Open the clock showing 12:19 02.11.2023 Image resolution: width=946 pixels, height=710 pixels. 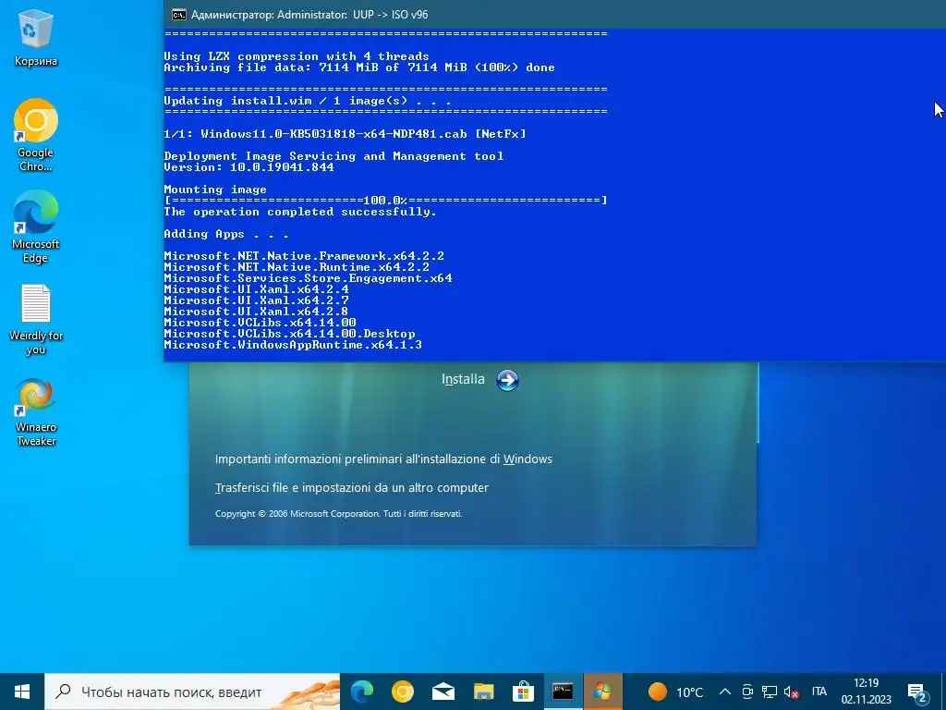coord(866,692)
